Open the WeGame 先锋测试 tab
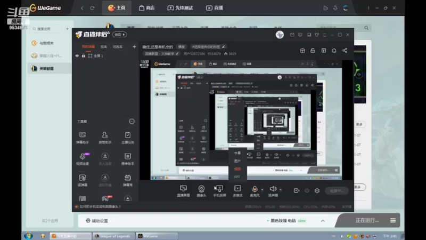Screen dimensions: 426x240 [180, 8]
